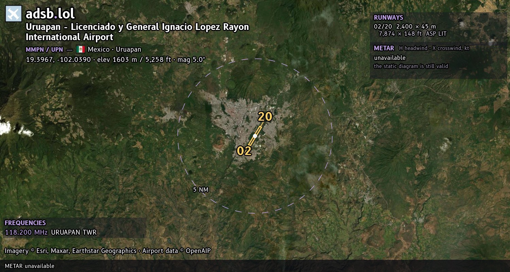Screen dimensions: 510x272
Task: Click the METAR panel heading
Action: pyautogui.click(x=384, y=48)
